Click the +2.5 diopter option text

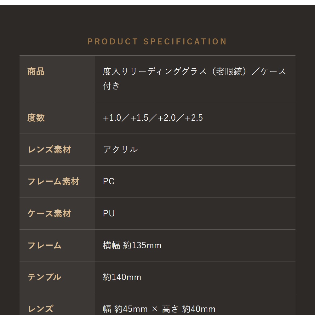(194, 118)
